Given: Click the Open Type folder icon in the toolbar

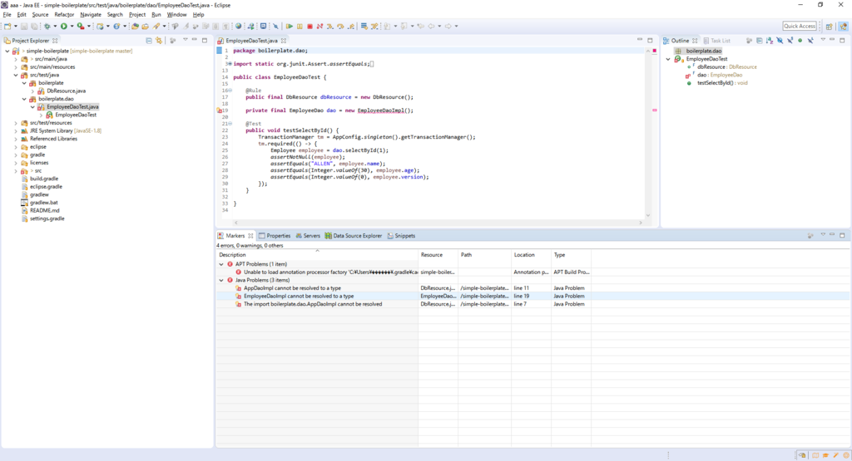Looking at the screenshot, I should tap(135, 26).
